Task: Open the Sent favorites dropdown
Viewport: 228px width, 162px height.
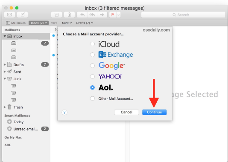Action: click(x=67, y=23)
